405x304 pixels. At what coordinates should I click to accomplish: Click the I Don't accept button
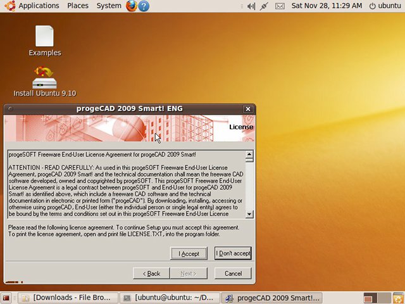[x=233, y=253]
